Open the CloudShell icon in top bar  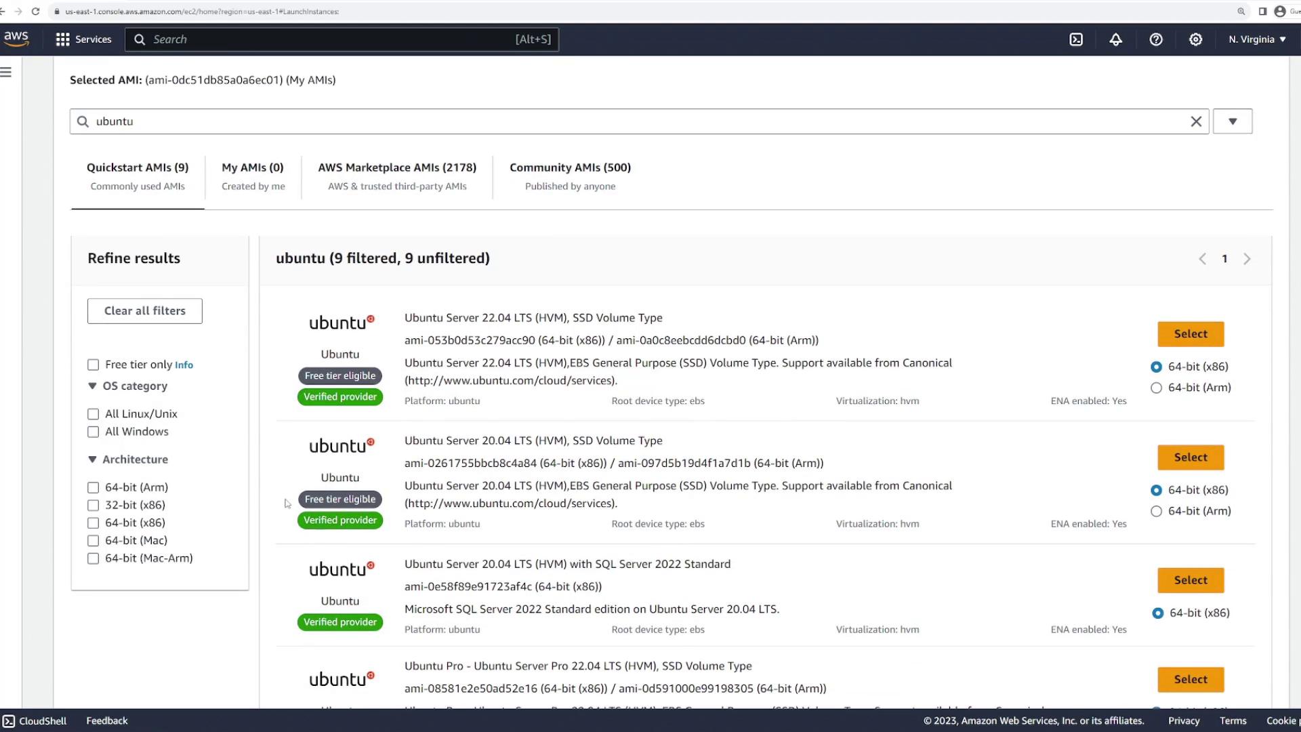coord(1076,39)
